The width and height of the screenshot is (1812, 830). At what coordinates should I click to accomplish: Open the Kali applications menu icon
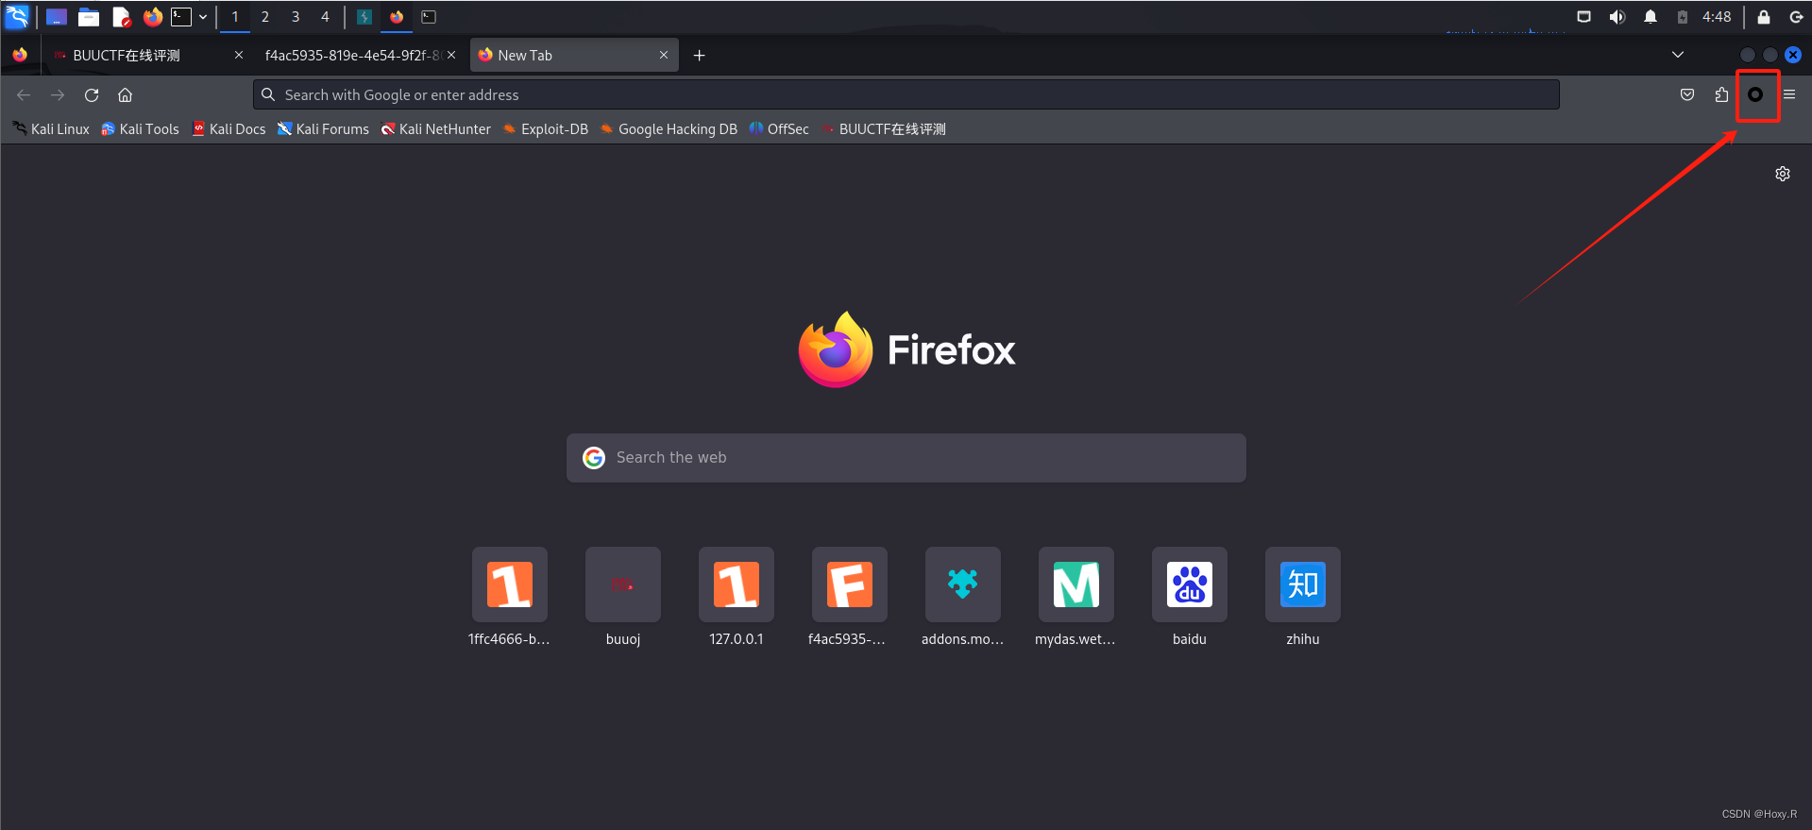(17, 16)
